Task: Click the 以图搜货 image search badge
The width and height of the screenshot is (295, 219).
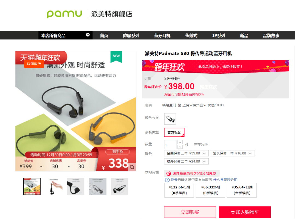Action: (x=34, y=64)
